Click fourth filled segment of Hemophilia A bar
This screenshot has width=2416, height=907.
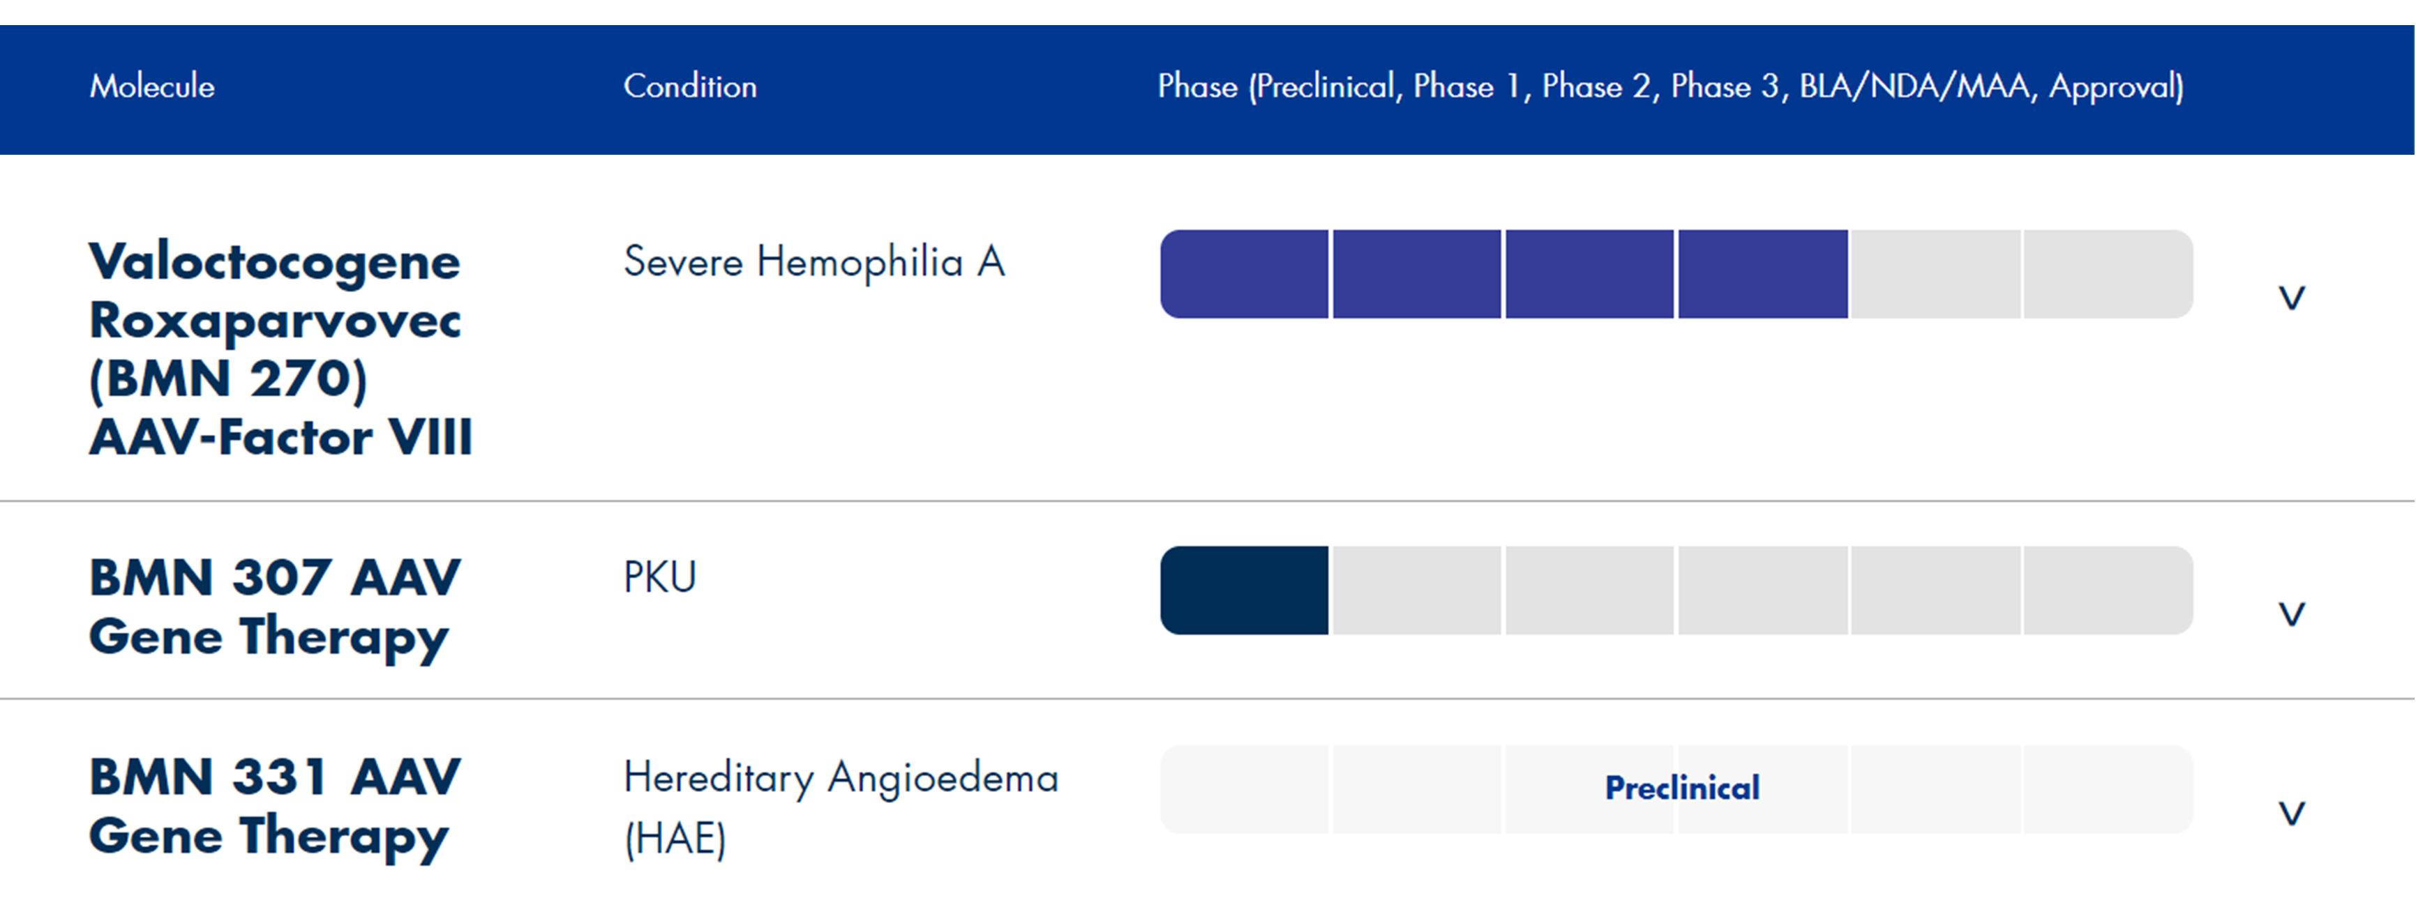tap(1762, 273)
